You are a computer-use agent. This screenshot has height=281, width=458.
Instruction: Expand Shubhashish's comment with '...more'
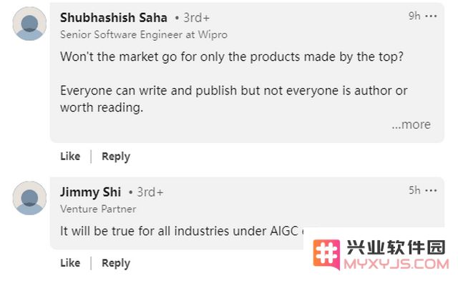[411, 124]
